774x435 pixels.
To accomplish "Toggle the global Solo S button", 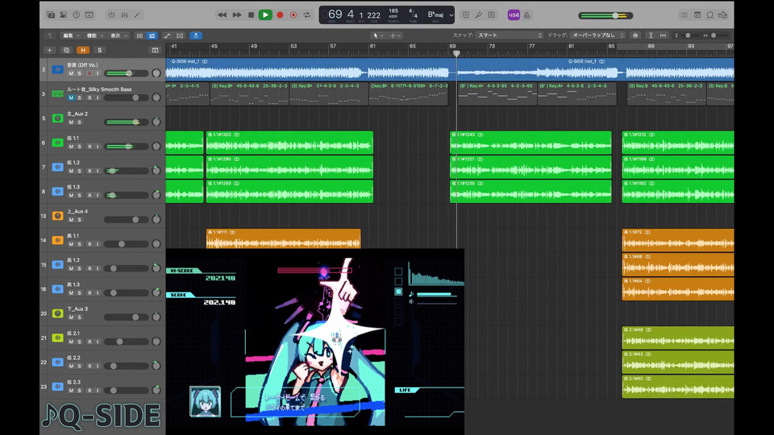I will click(100, 50).
